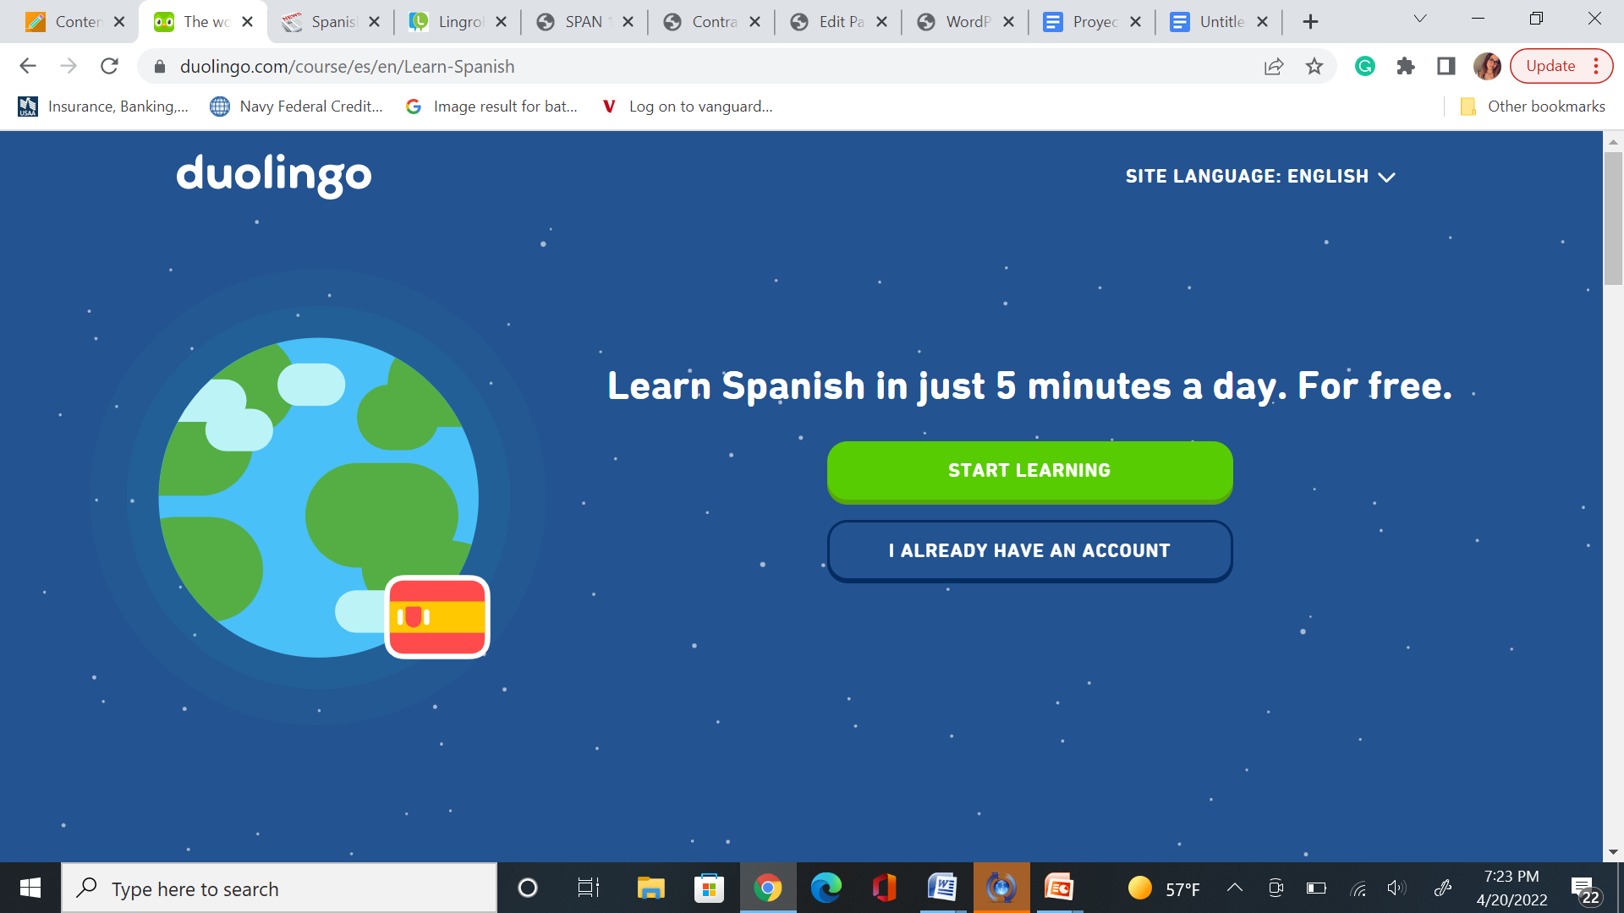
Task: Open notification center with 22 badge
Action: coord(1585,889)
